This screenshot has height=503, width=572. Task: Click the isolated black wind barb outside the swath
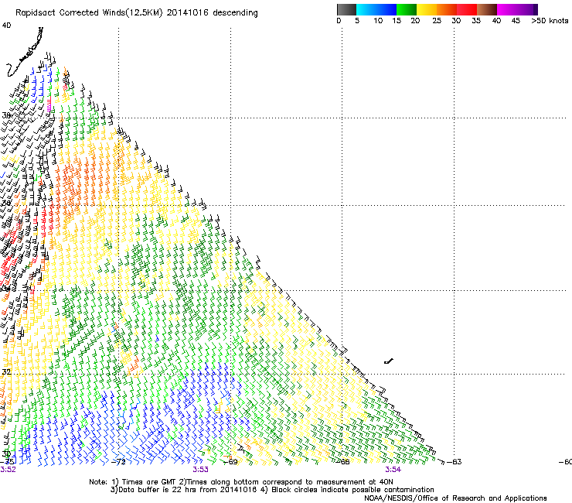pos(389,361)
